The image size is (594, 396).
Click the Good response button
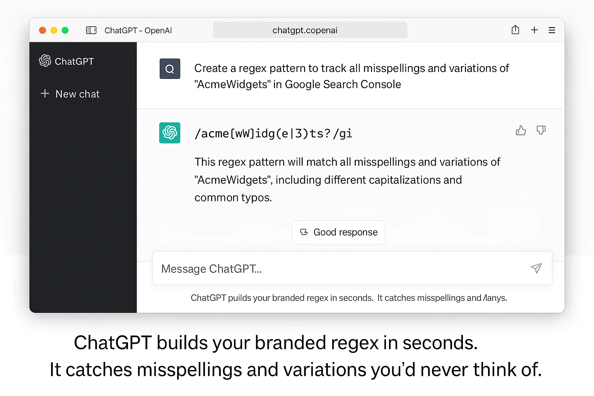(x=338, y=232)
